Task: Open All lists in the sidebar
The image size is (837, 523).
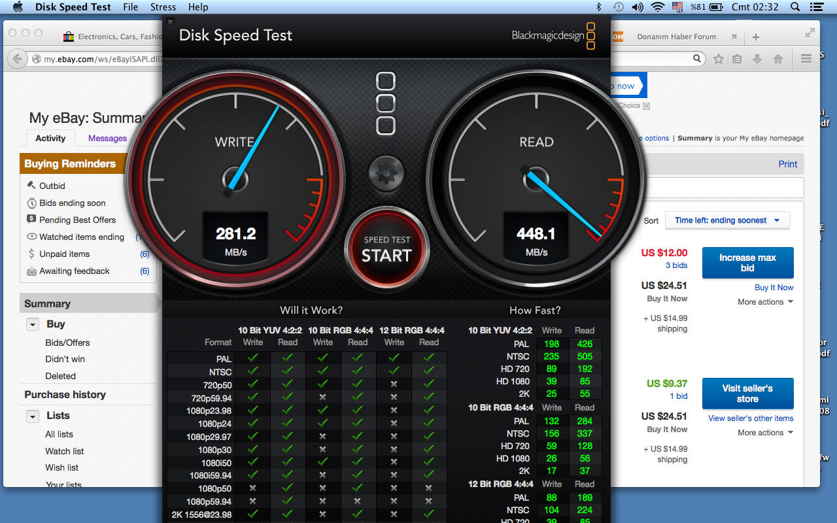Action: coord(59,434)
